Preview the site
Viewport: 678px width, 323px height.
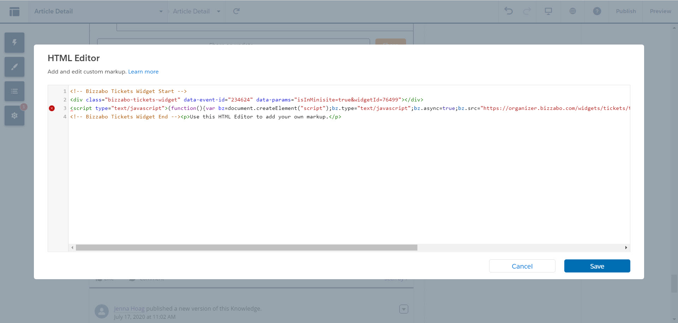660,11
